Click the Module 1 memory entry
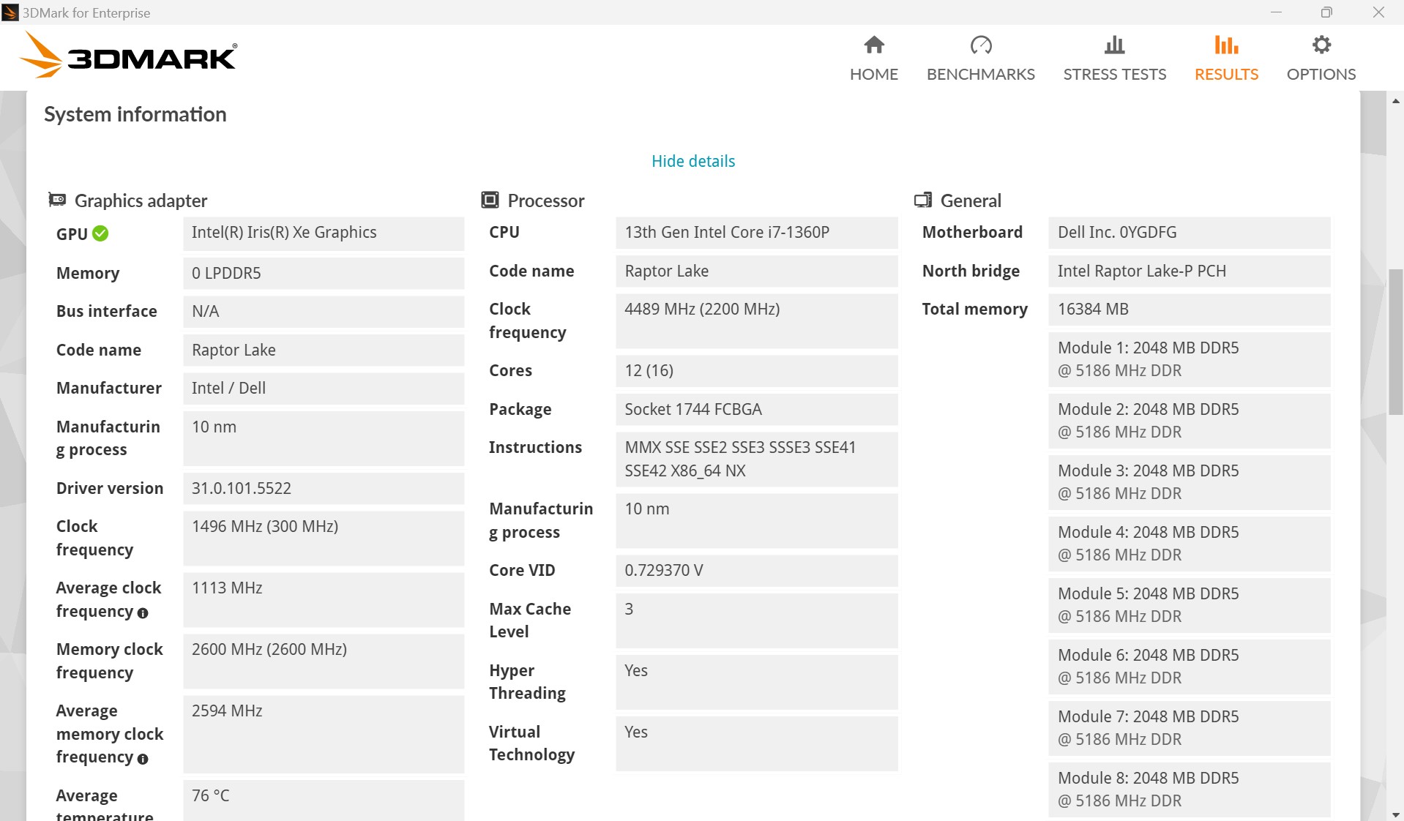This screenshot has height=821, width=1404. (1189, 359)
